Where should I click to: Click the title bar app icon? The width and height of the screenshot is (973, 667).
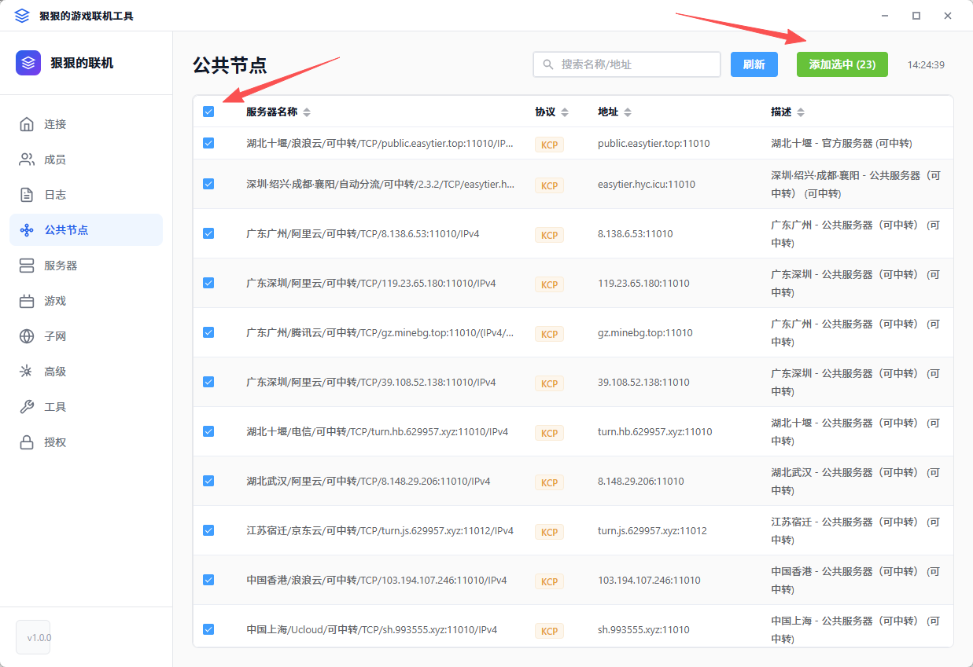[x=22, y=16]
